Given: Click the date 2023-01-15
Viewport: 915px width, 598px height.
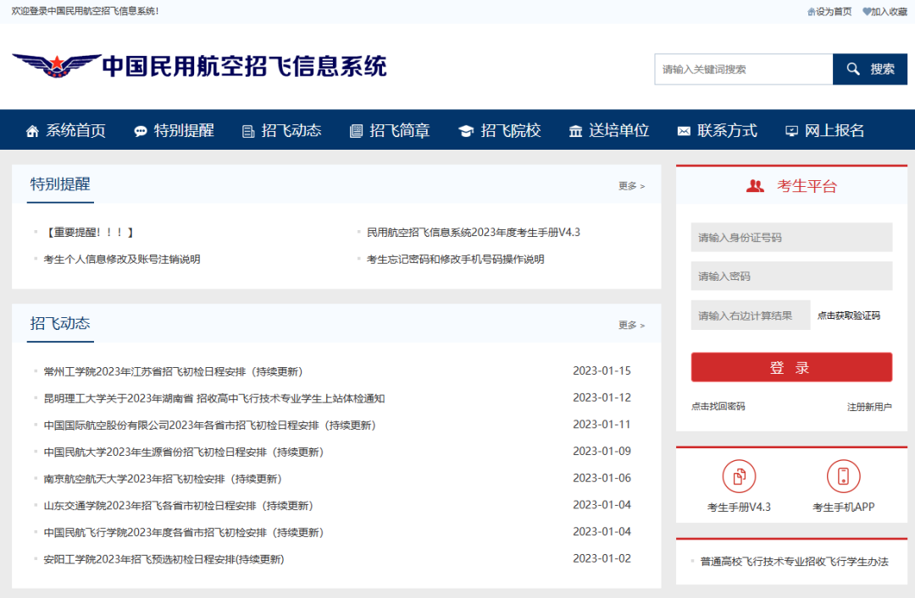Looking at the screenshot, I should tap(602, 370).
